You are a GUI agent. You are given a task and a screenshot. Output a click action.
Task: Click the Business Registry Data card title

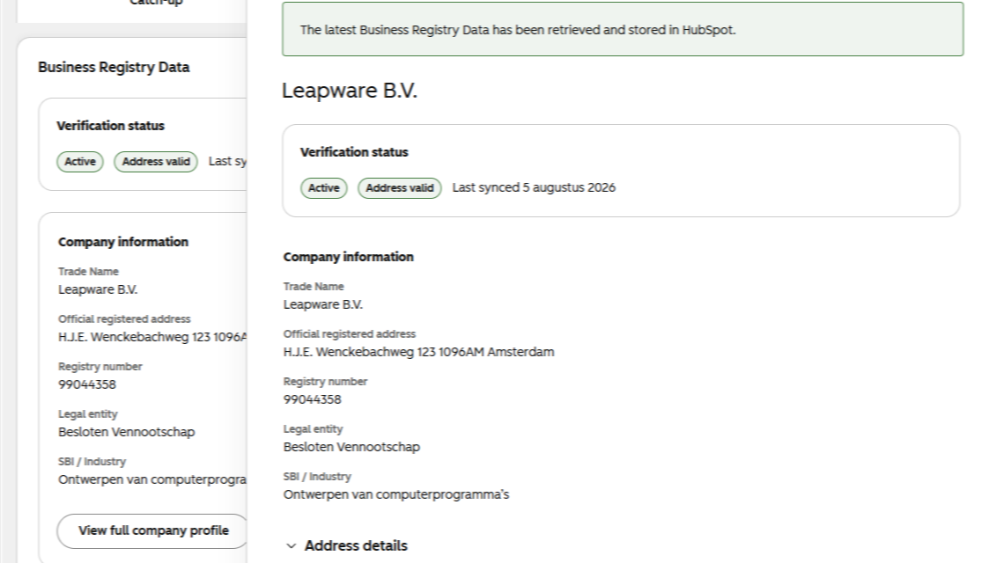coord(114,67)
